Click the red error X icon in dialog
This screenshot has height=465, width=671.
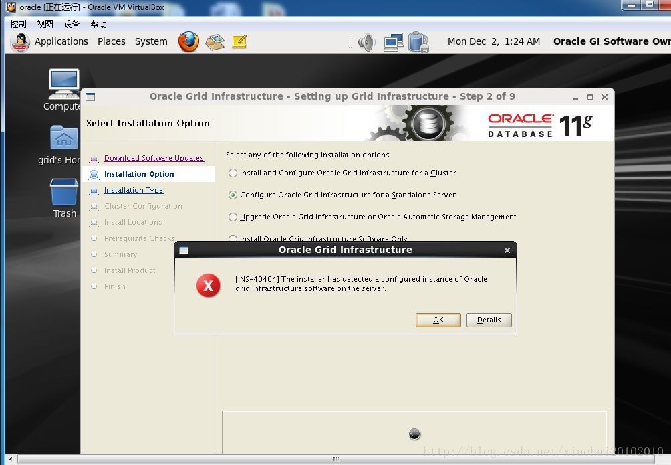coord(209,286)
